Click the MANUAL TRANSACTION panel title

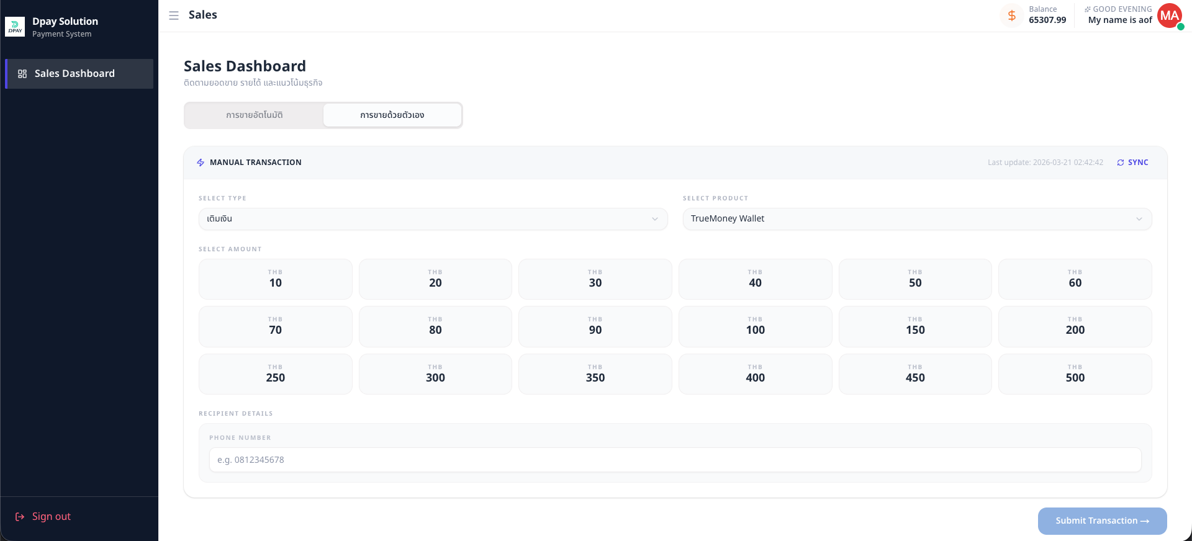pyautogui.click(x=256, y=163)
